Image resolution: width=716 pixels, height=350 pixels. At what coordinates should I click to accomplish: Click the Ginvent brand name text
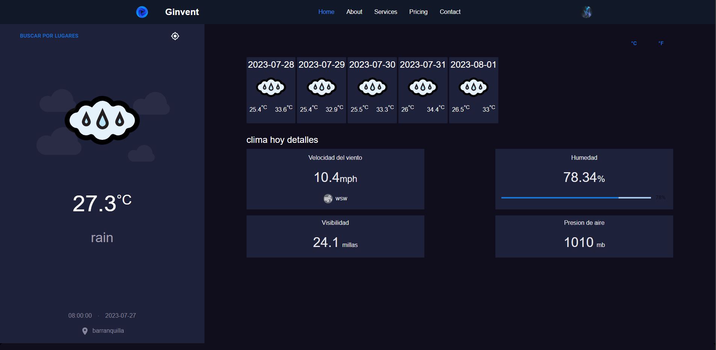[182, 12]
